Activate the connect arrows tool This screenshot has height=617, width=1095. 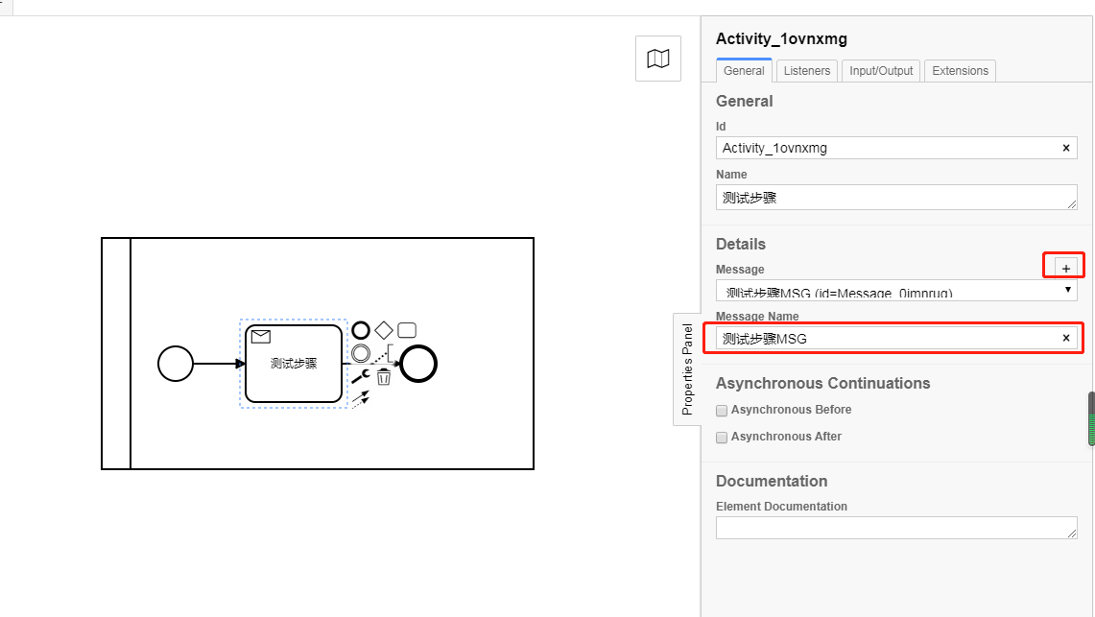pos(360,399)
